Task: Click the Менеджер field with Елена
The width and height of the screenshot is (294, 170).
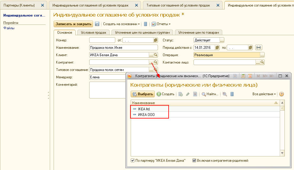Action: 108,77
